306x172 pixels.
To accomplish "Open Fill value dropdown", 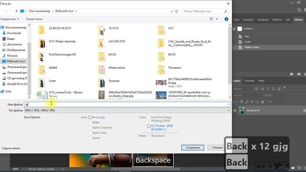I will click(284, 102).
